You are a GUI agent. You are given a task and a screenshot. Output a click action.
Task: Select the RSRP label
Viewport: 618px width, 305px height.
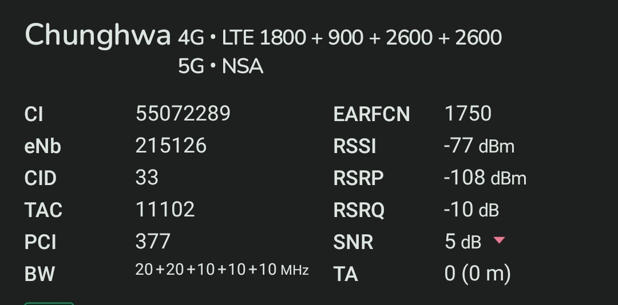[x=358, y=178]
